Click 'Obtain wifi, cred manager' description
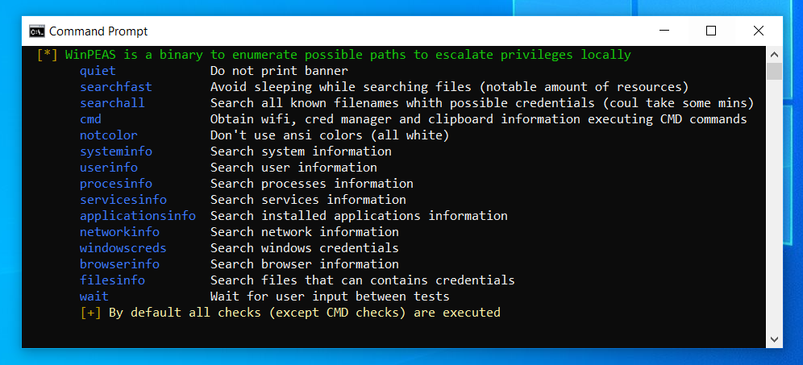The height and width of the screenshot is (365, 803). 478,119
